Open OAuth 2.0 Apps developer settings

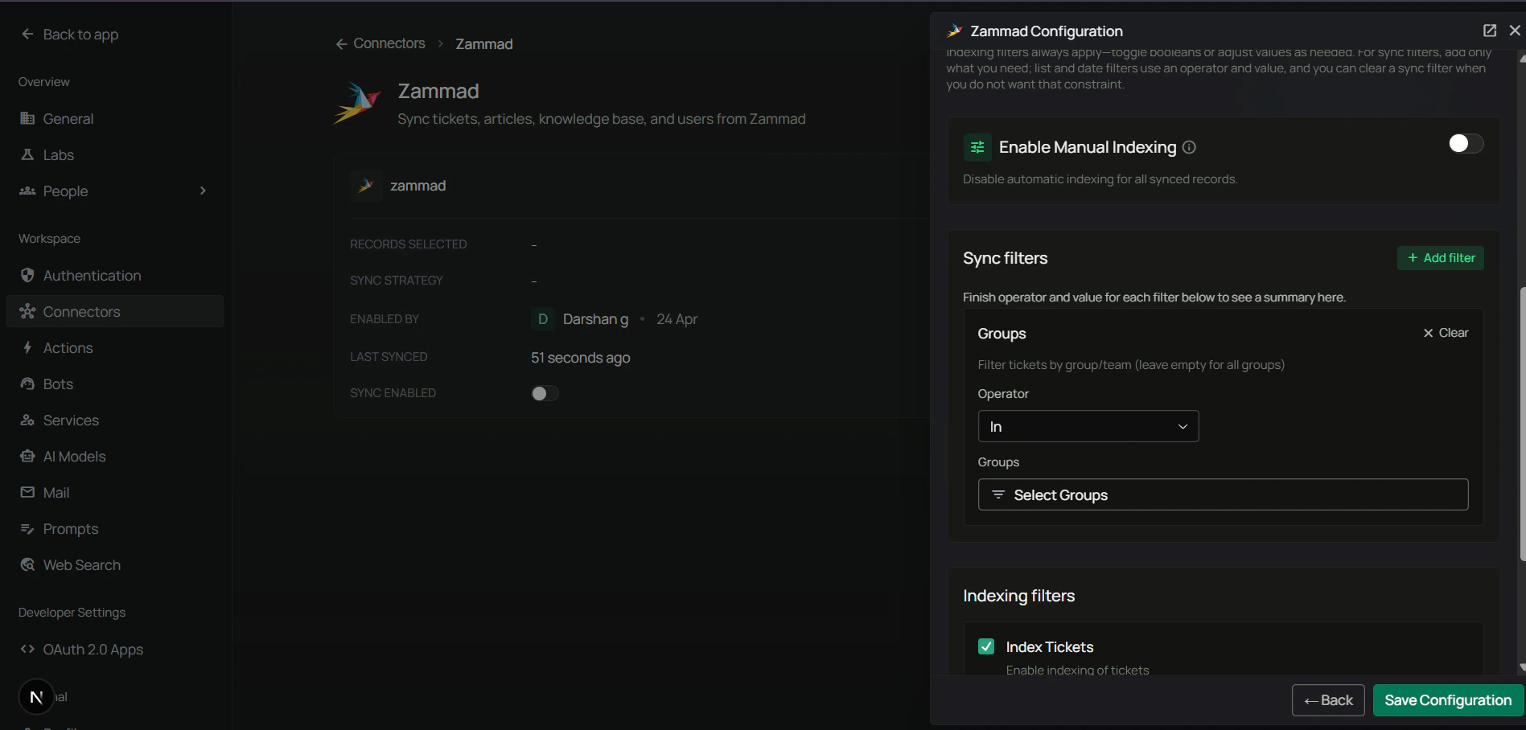[115, 649]
